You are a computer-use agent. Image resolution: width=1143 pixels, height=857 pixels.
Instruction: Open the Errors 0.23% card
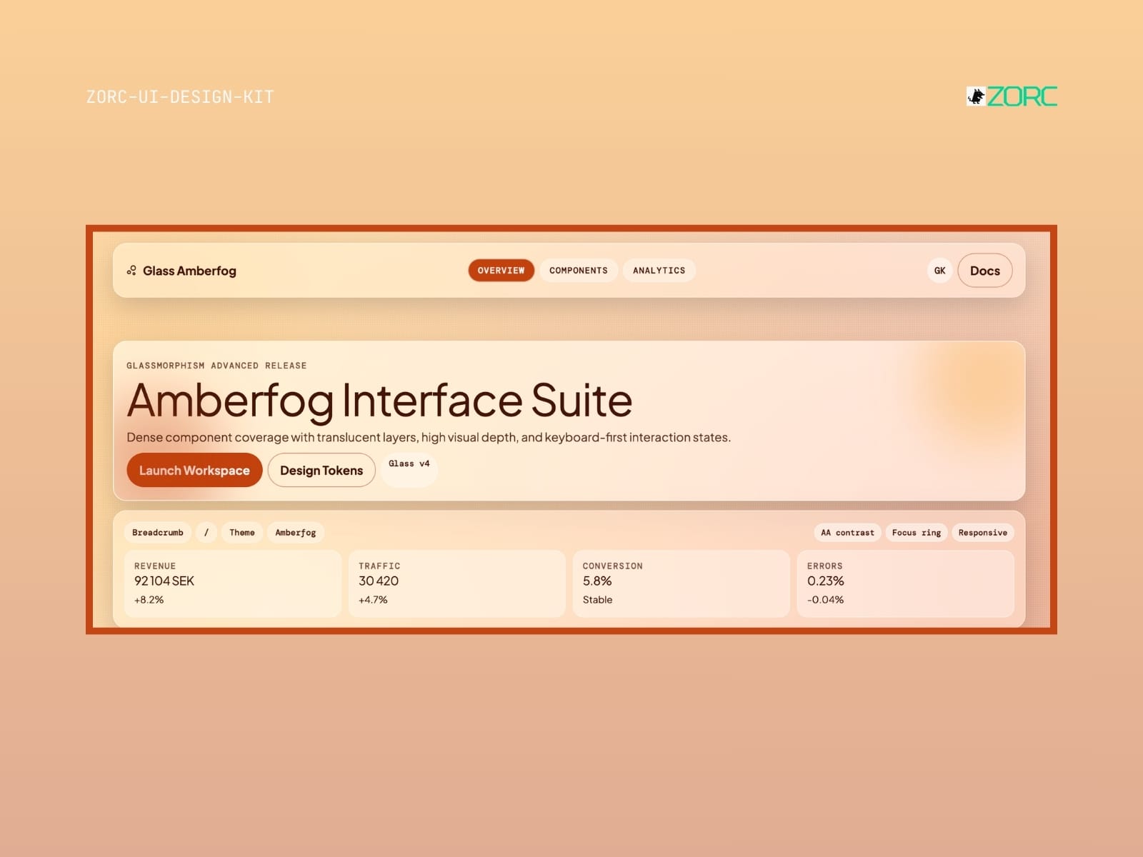coord(906,583)
